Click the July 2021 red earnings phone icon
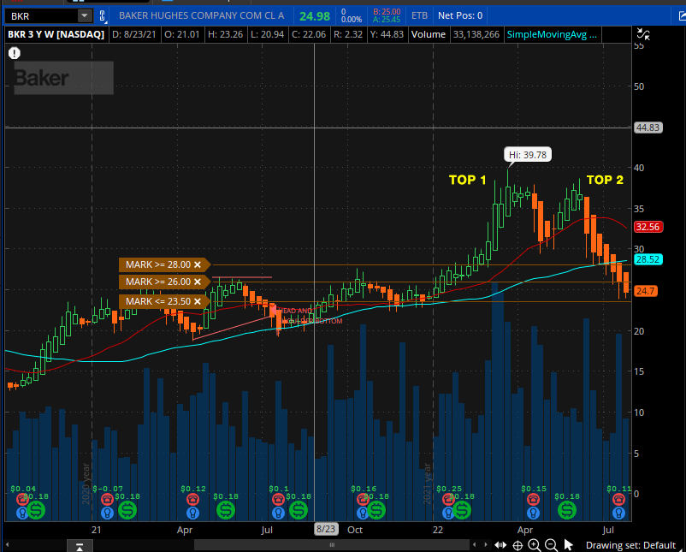 click(x=618, y=500)
